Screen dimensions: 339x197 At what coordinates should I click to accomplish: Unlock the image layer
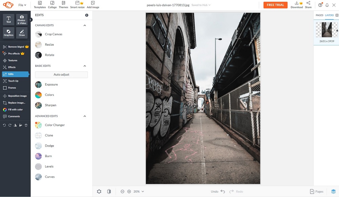[x=337, y=30]
